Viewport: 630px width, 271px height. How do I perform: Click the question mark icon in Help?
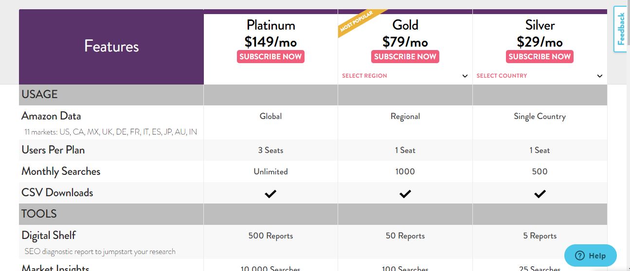[579, 255]
